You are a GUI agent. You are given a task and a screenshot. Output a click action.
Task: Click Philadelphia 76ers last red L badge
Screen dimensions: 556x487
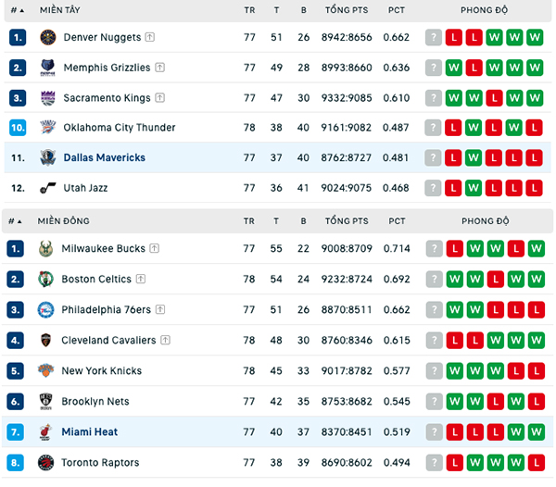tap(537, 310)
